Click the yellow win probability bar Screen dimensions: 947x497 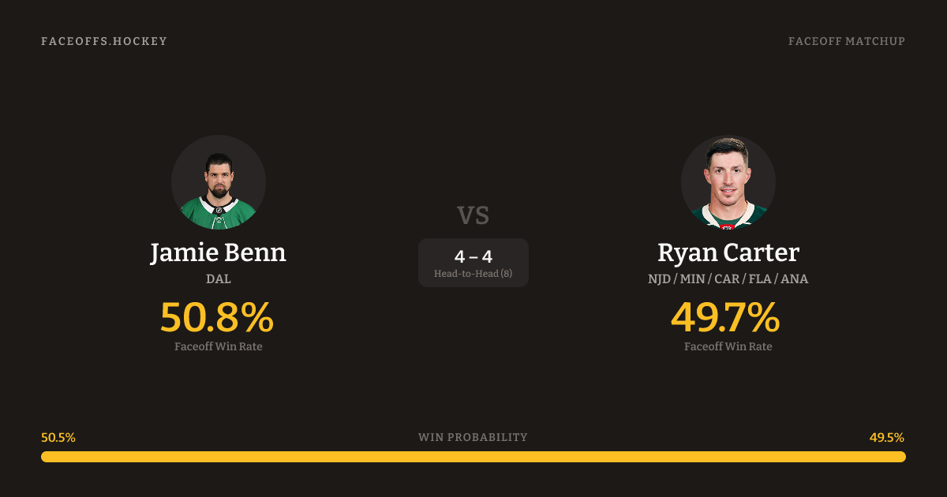(x=473, y=457)
